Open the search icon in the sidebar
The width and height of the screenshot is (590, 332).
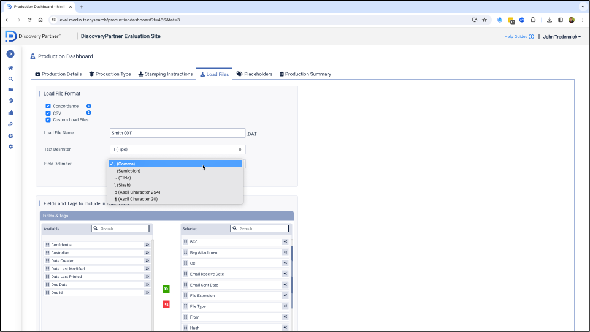[10, 78]
